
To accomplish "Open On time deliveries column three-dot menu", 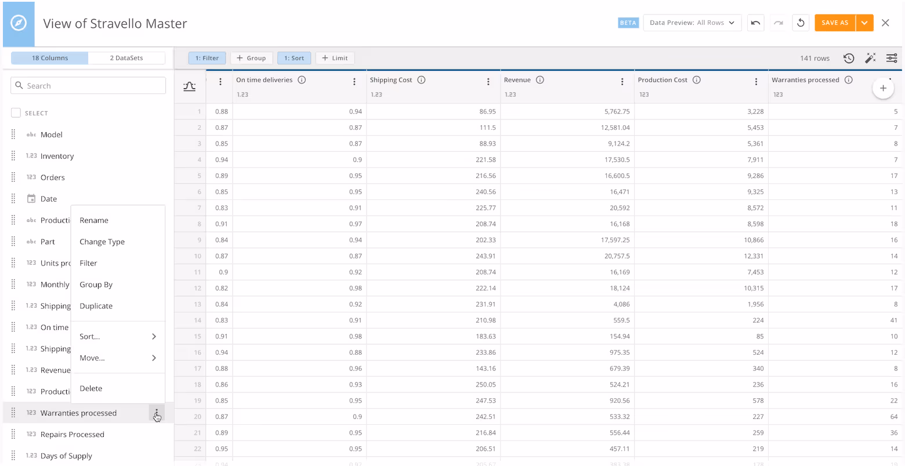I will point(354,82).
